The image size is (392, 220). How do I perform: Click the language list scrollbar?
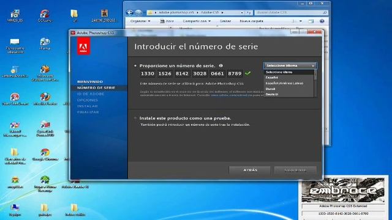point(315,83)
